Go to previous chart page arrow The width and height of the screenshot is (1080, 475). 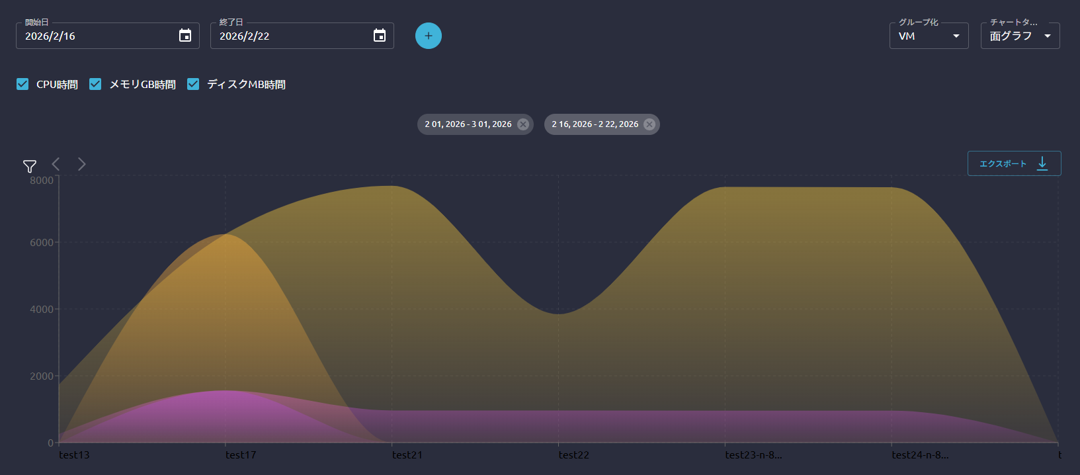[56, 164]
